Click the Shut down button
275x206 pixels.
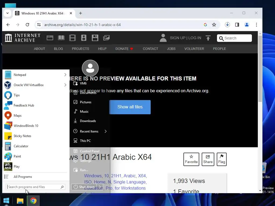(x=84, y=187)
